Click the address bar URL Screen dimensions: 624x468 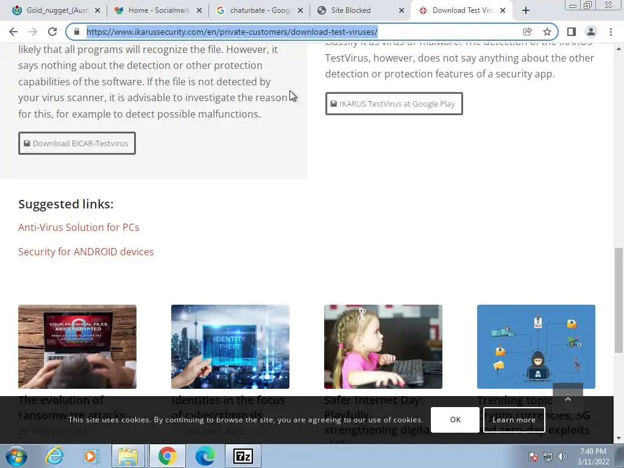[x=232, y=32]
